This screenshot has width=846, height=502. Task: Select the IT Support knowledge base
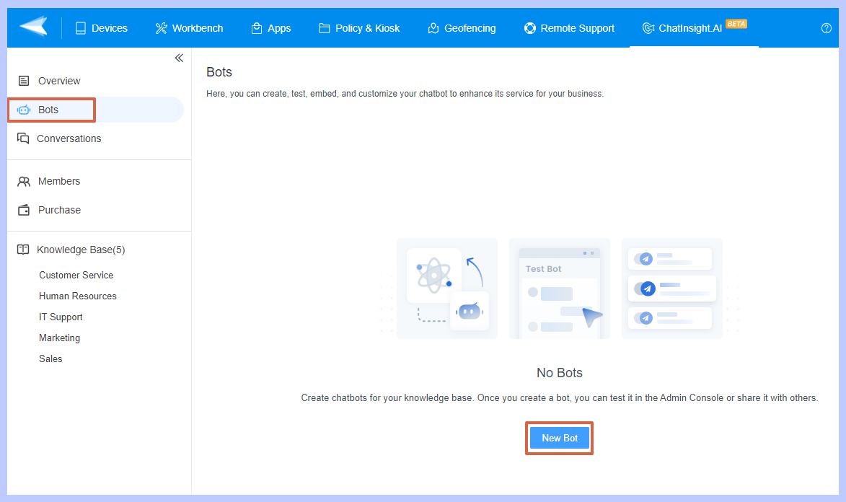tap(61, 317)
